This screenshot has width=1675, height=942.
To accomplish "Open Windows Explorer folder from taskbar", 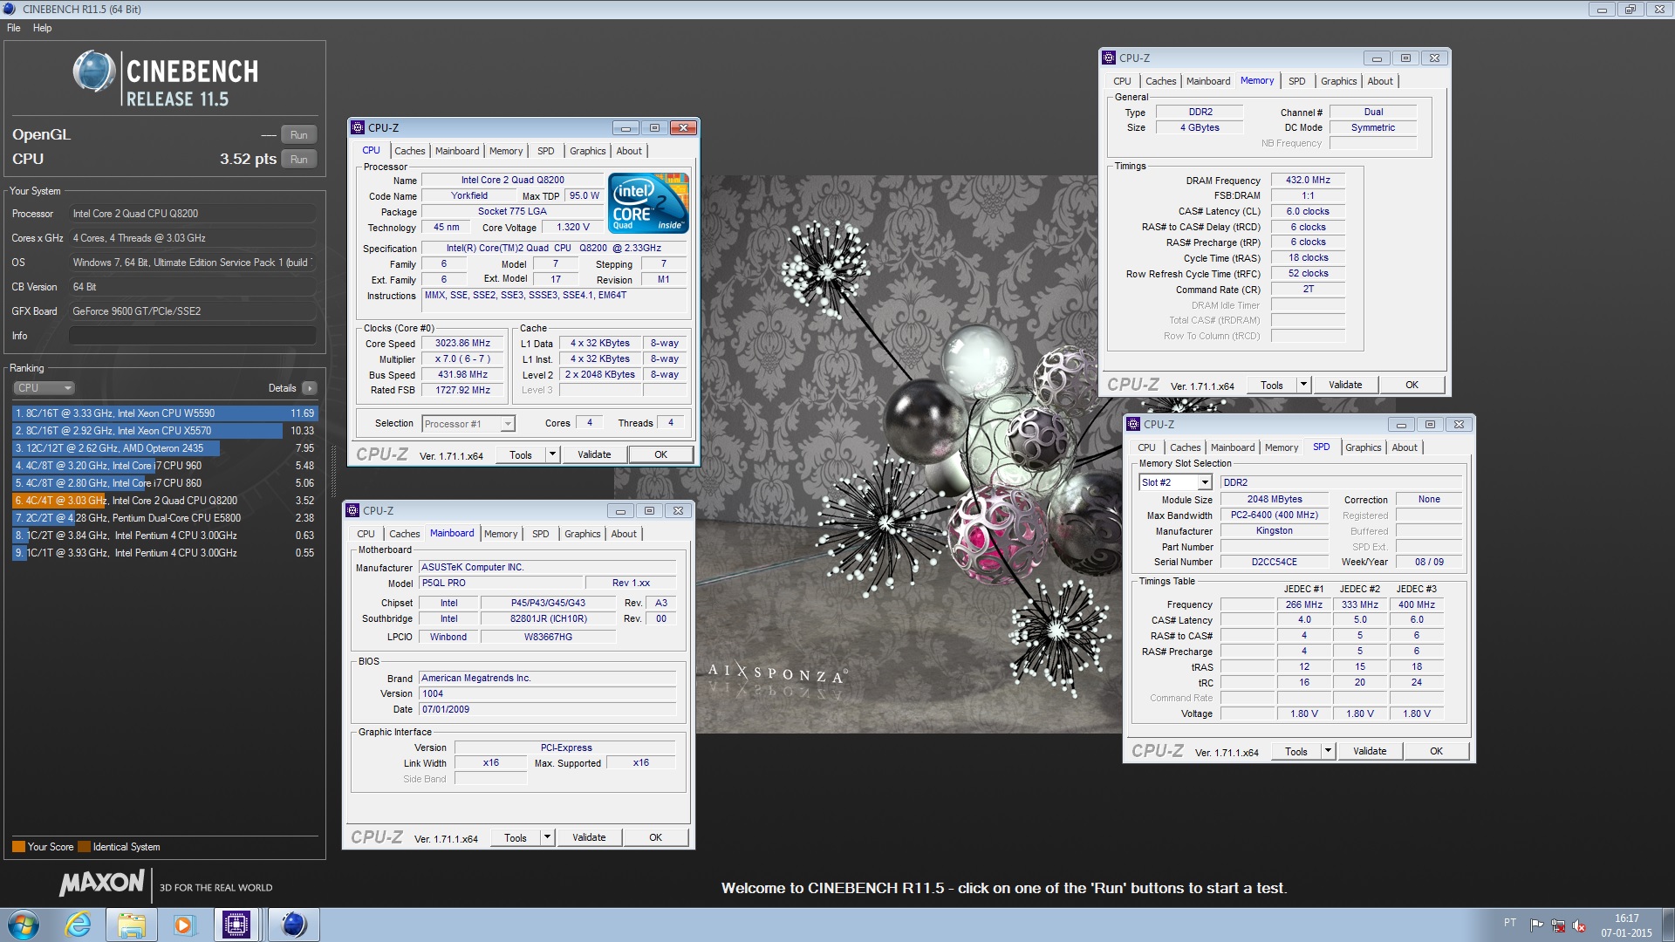I will (x=131, y=925).
